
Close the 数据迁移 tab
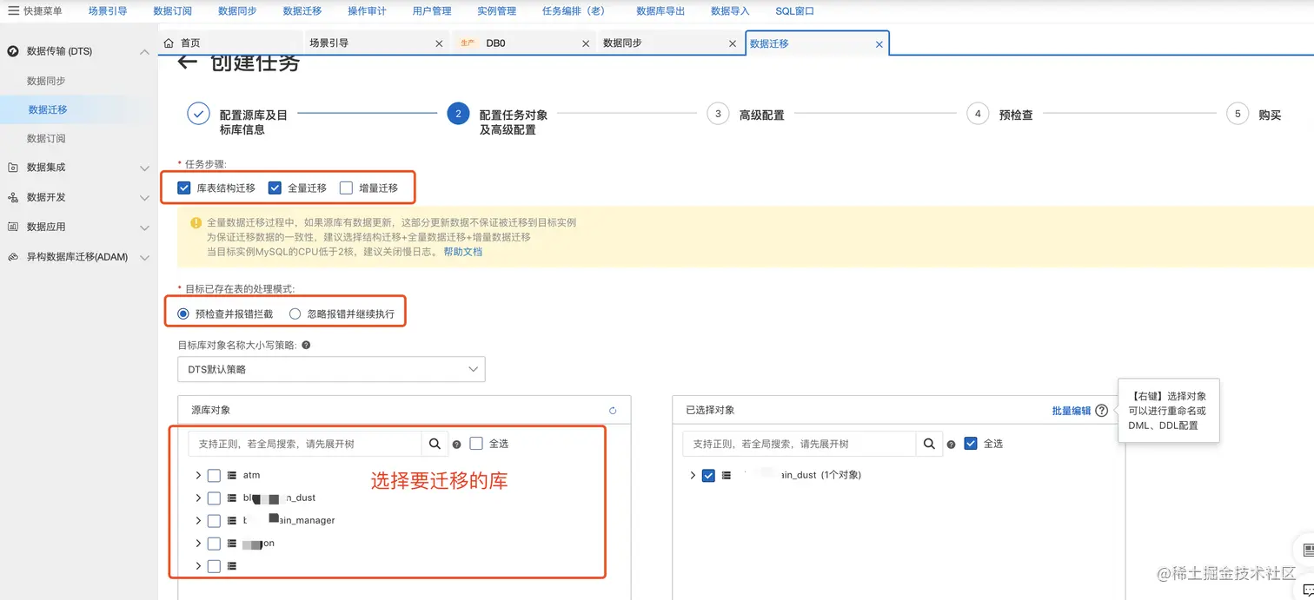pos(879,43)
